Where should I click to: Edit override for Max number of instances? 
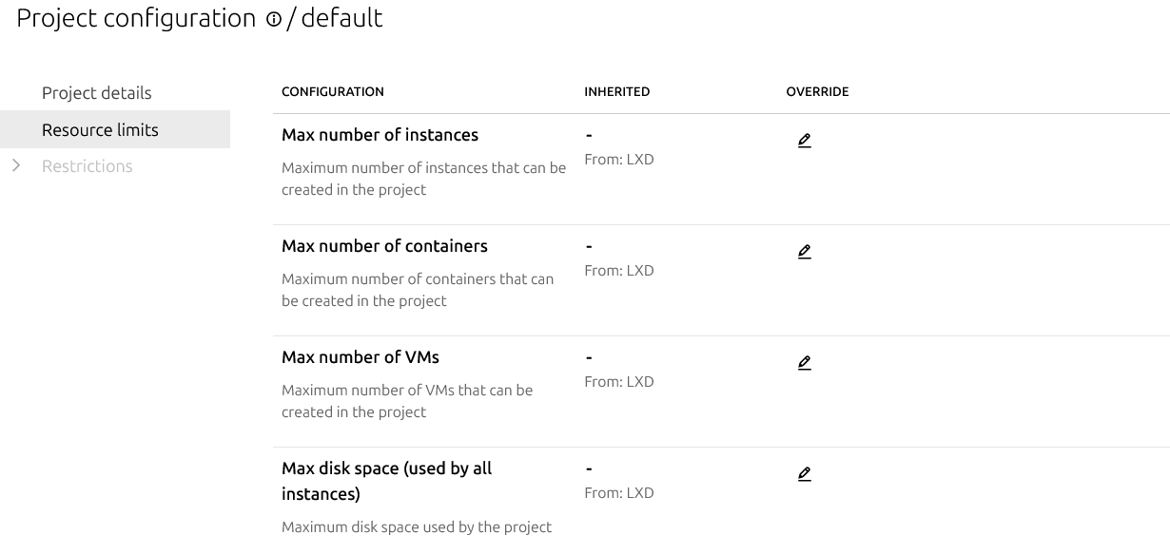pyautogui.click(x=805, y=141)
